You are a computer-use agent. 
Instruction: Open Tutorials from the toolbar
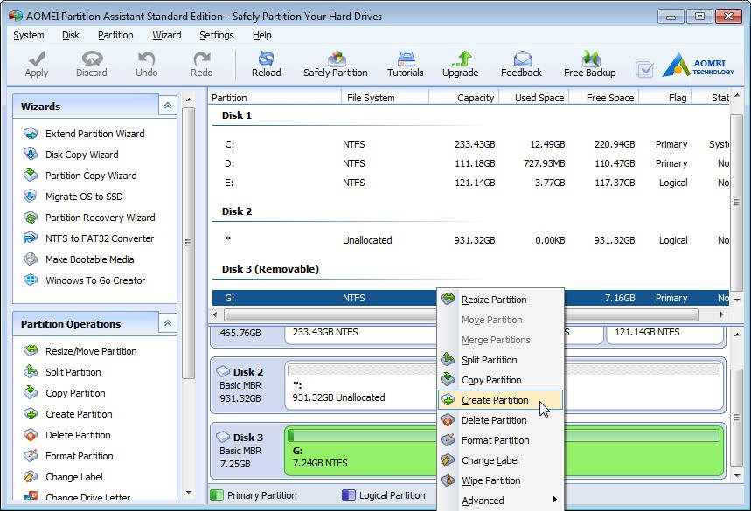406,64
